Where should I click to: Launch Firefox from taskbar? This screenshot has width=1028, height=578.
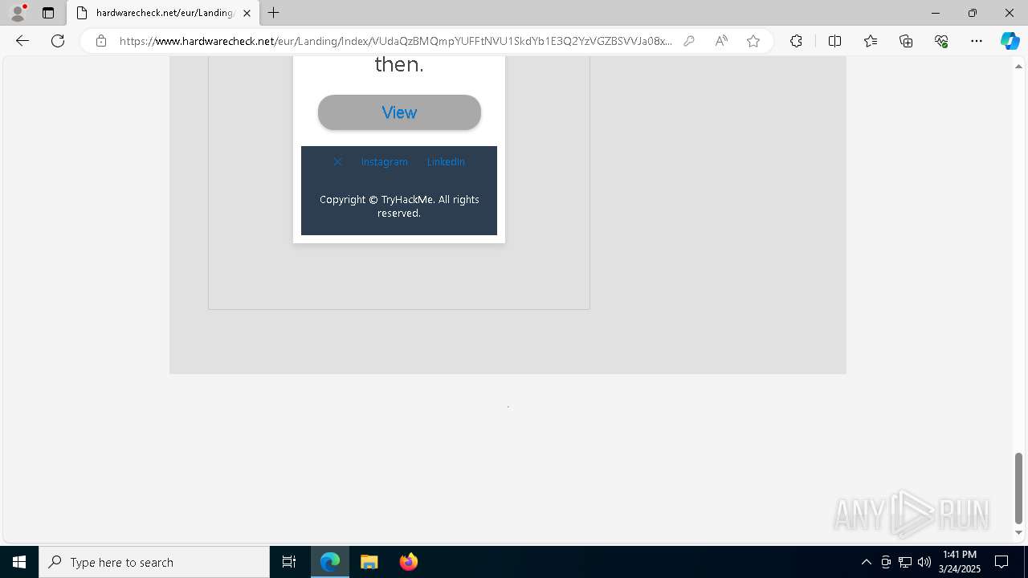tap(409, 562)
